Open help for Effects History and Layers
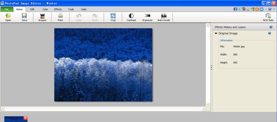Image resolution: width=277 pixels, height=122 pixels. point(271,27)
